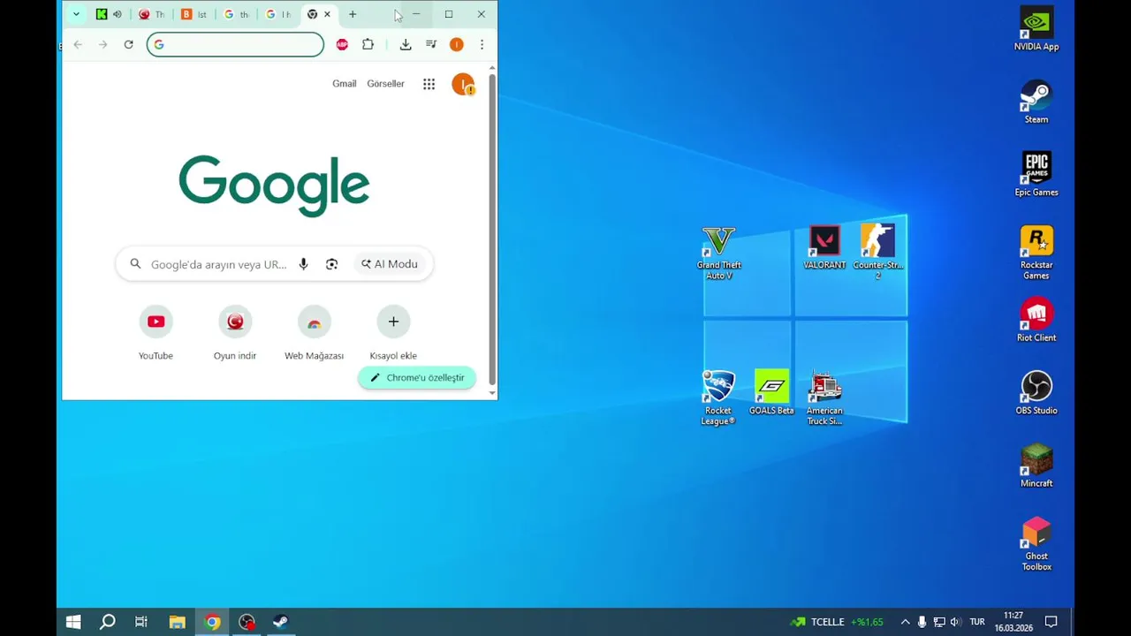Select the NVIDIA App desktop icon
Viewport: 1131px width, 636px height.
[1036, 29]
